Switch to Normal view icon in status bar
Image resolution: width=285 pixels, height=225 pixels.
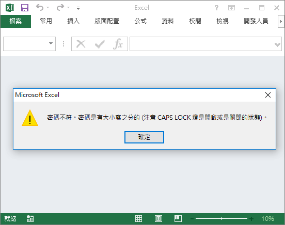point(138,218)
